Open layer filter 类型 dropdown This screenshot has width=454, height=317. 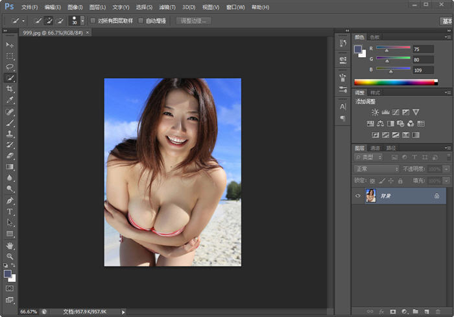368,157
